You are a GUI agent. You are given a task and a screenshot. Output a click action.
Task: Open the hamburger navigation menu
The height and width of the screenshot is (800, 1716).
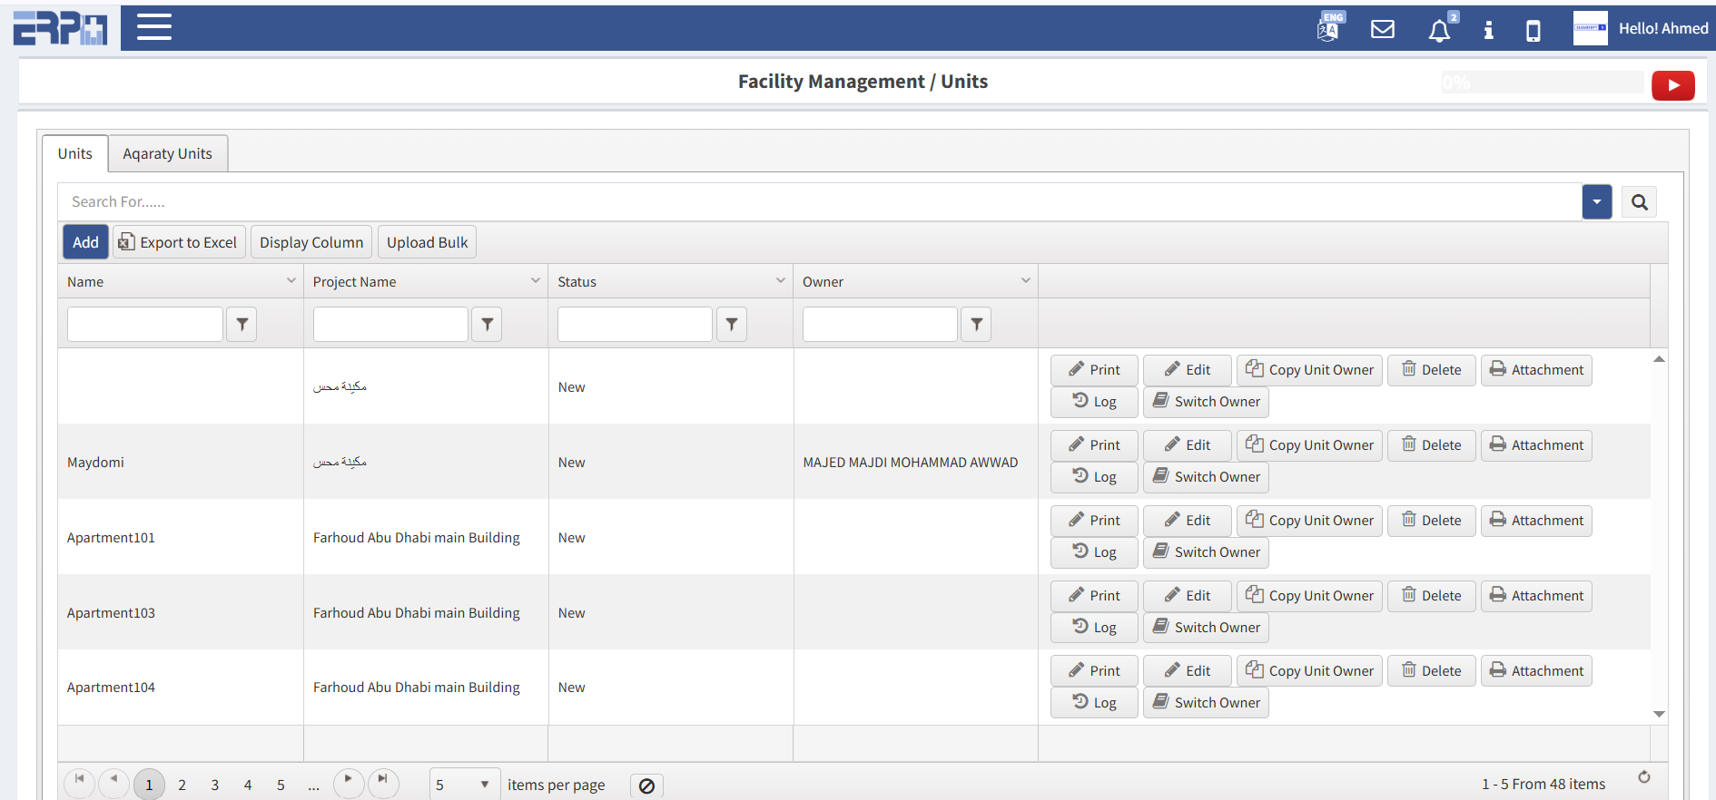point(154,27)
